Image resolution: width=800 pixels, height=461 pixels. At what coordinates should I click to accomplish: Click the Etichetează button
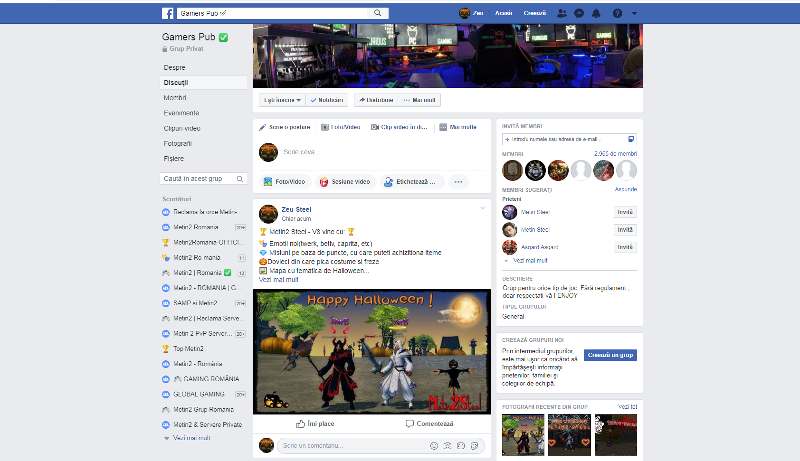(x=411, y=182)
